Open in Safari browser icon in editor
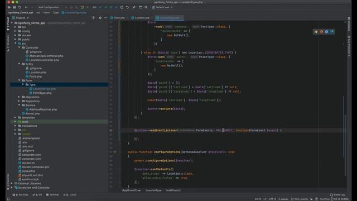 tap(326, 32)
